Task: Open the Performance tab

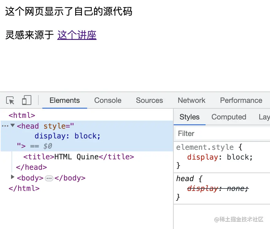Action: [241, 100]
